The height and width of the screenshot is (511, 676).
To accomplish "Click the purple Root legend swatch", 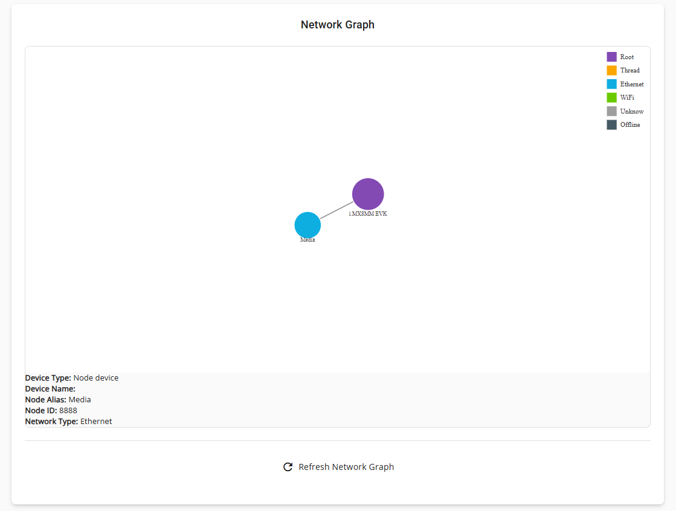I will (x=611, y=57).
